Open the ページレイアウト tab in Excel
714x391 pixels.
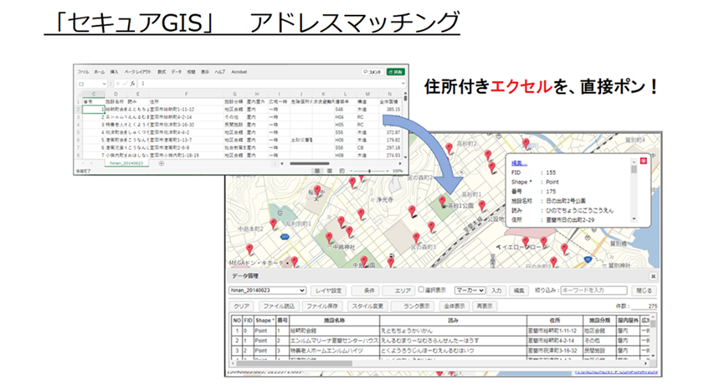pos(138,72)
